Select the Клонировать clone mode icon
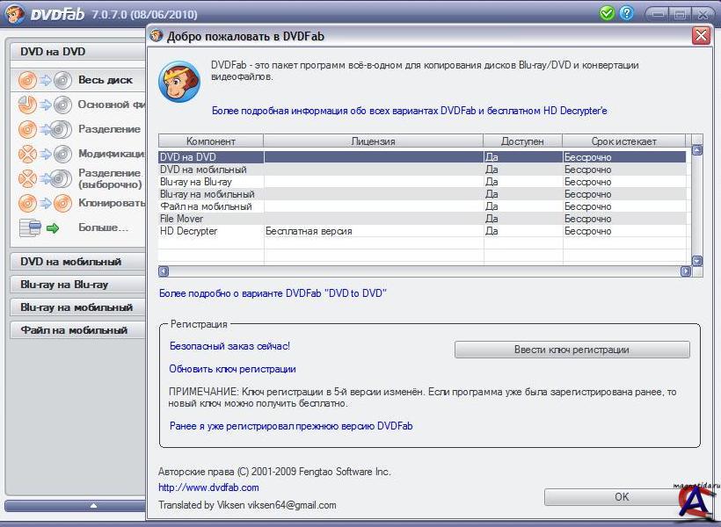The height and width of the screenshot is (527, 721). pyautogui.click(x=44, y=203)
